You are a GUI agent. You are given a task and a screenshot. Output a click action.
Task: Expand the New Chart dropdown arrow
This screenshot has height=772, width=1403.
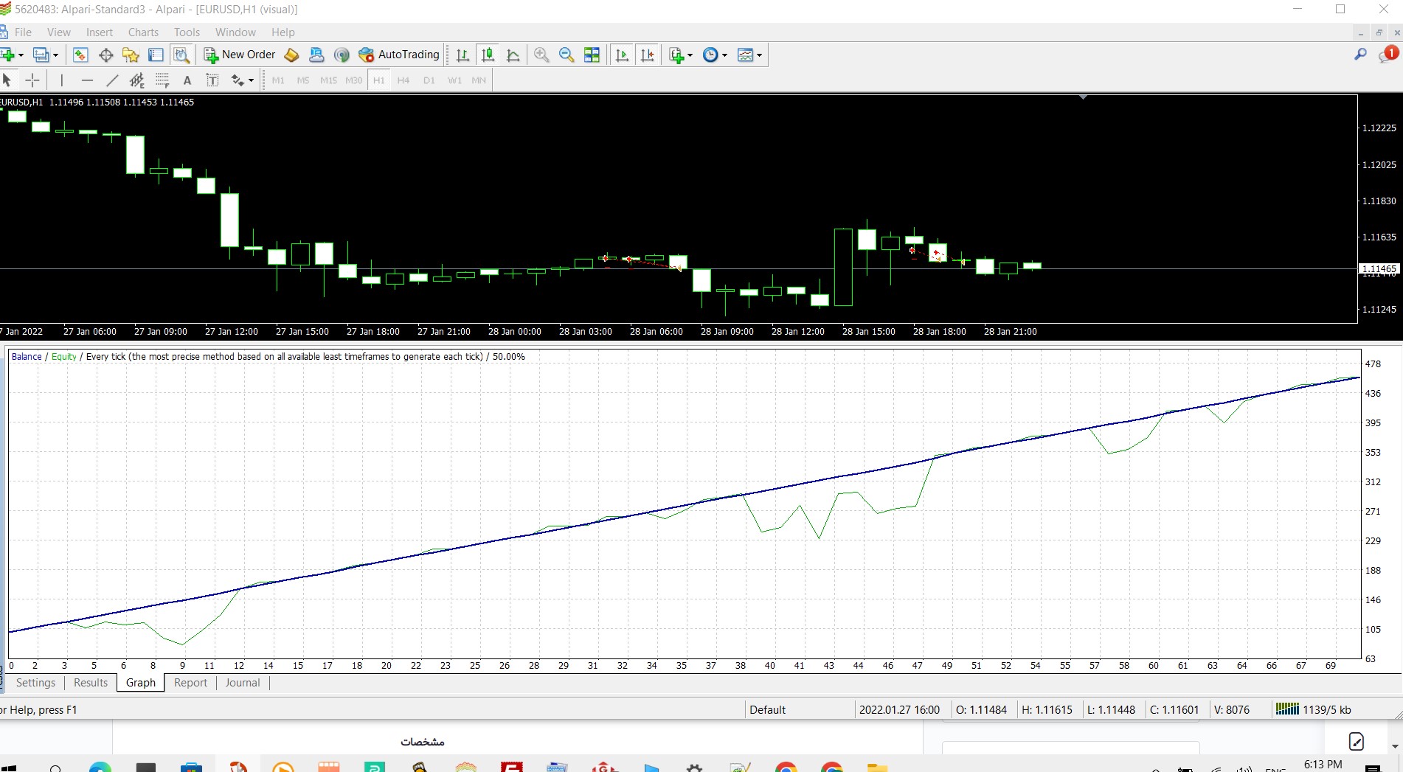[21, 55]
